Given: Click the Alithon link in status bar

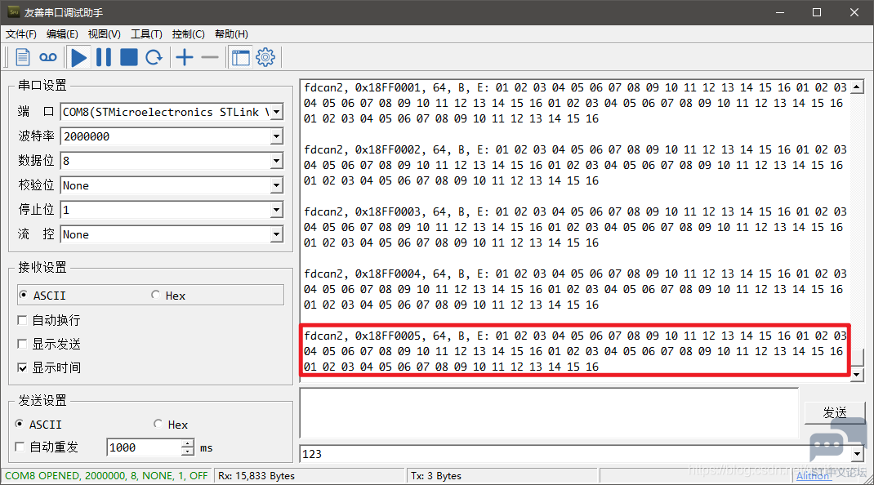Looking at the screenshot, I should (813, 476).
